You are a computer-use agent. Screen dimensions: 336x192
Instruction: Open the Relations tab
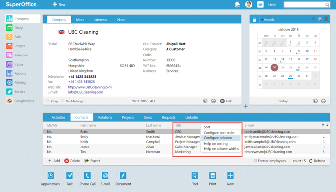click(x=105, y=117)
